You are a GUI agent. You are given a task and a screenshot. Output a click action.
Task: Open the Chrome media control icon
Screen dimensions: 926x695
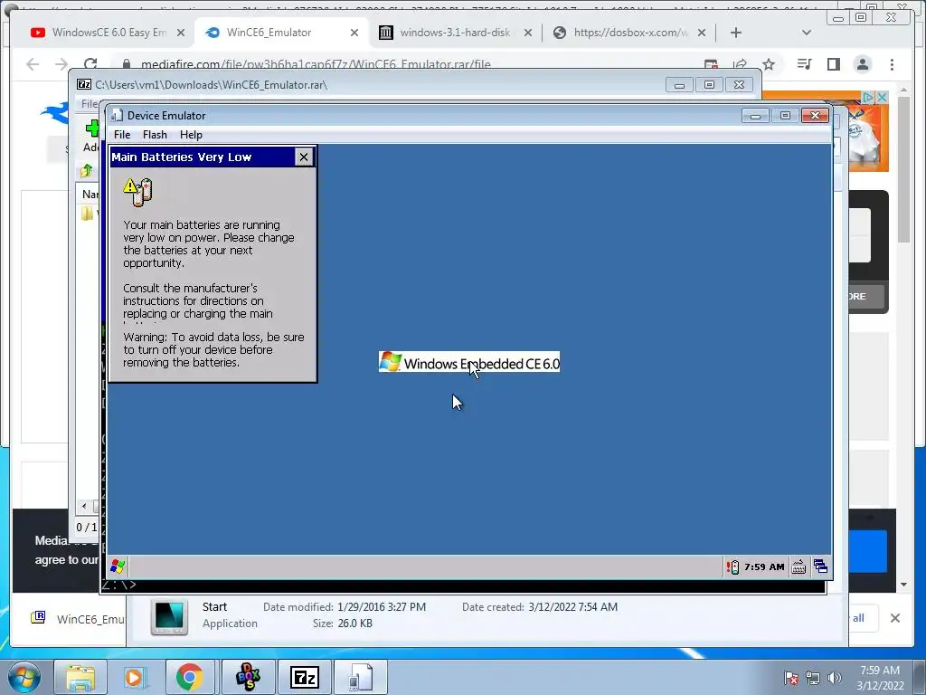(x=804, y=64)
